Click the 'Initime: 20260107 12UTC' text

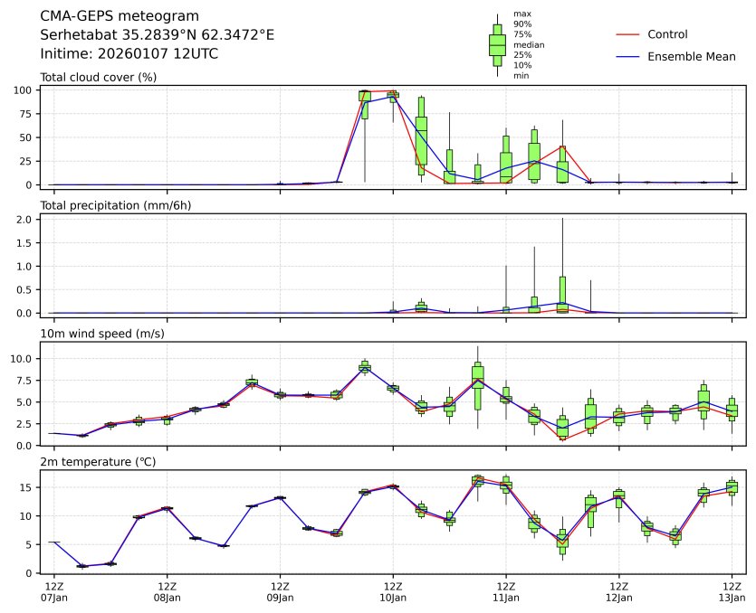coord(129,54)
